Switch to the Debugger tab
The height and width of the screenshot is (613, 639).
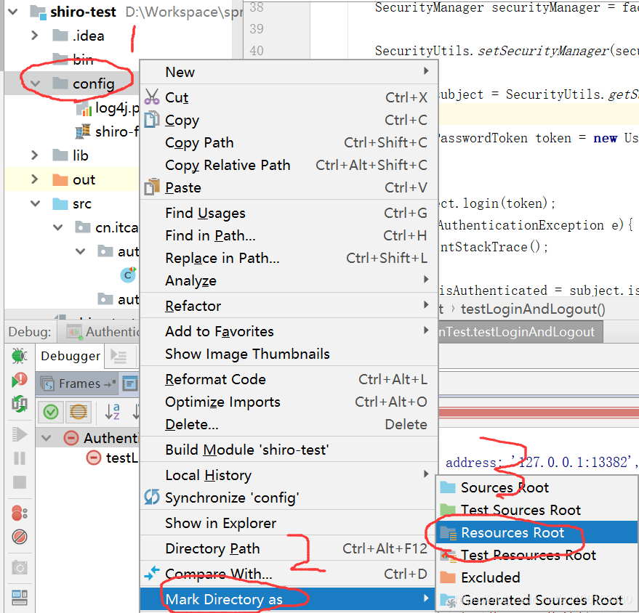(x=70, y=356)
